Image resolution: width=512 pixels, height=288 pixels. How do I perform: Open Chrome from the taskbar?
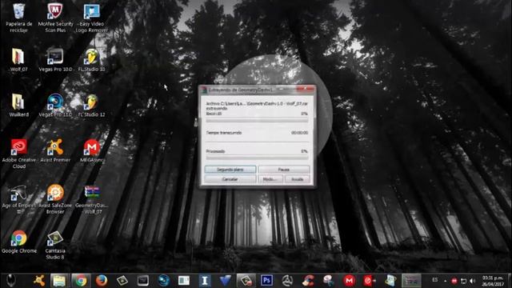(81, 281)
